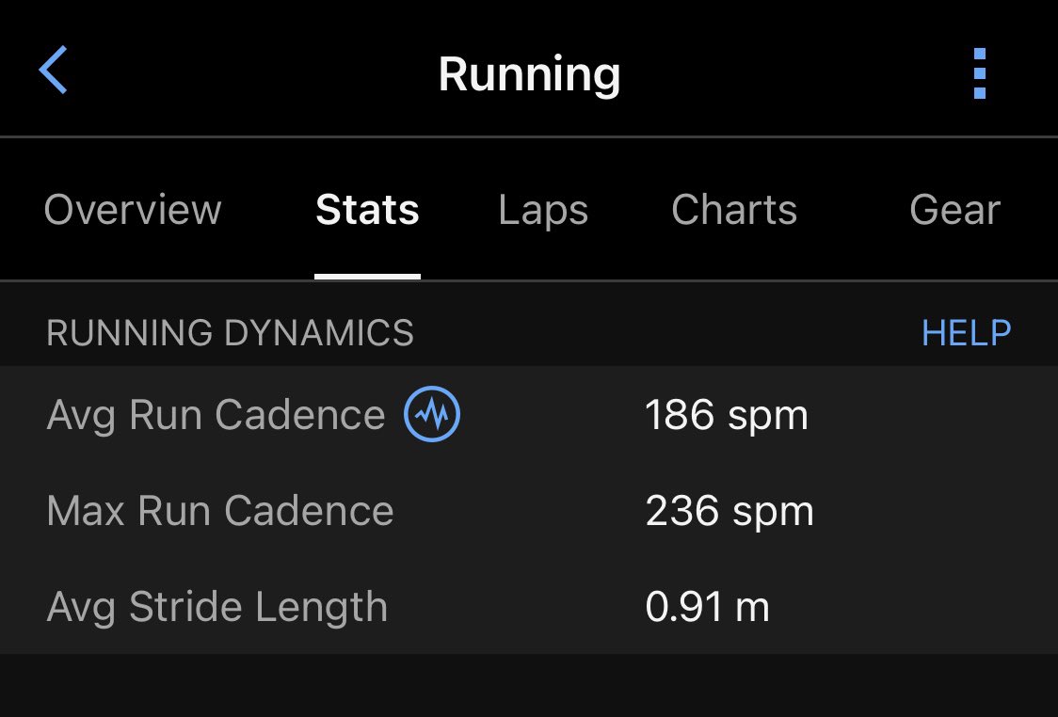This screenshot has width=1058, height=717.
Task: Tap the RUNNING DYNAMICS section header
Action: 230,333
